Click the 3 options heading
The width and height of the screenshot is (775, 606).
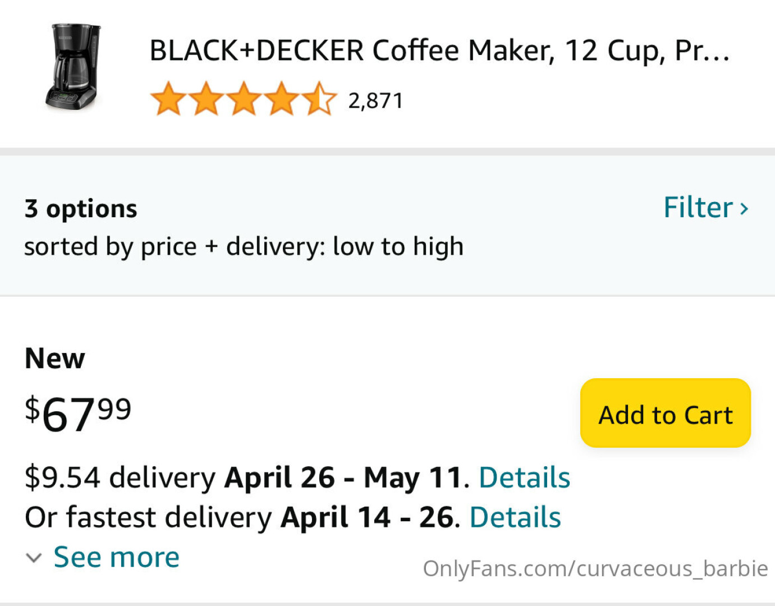(81, 209)
